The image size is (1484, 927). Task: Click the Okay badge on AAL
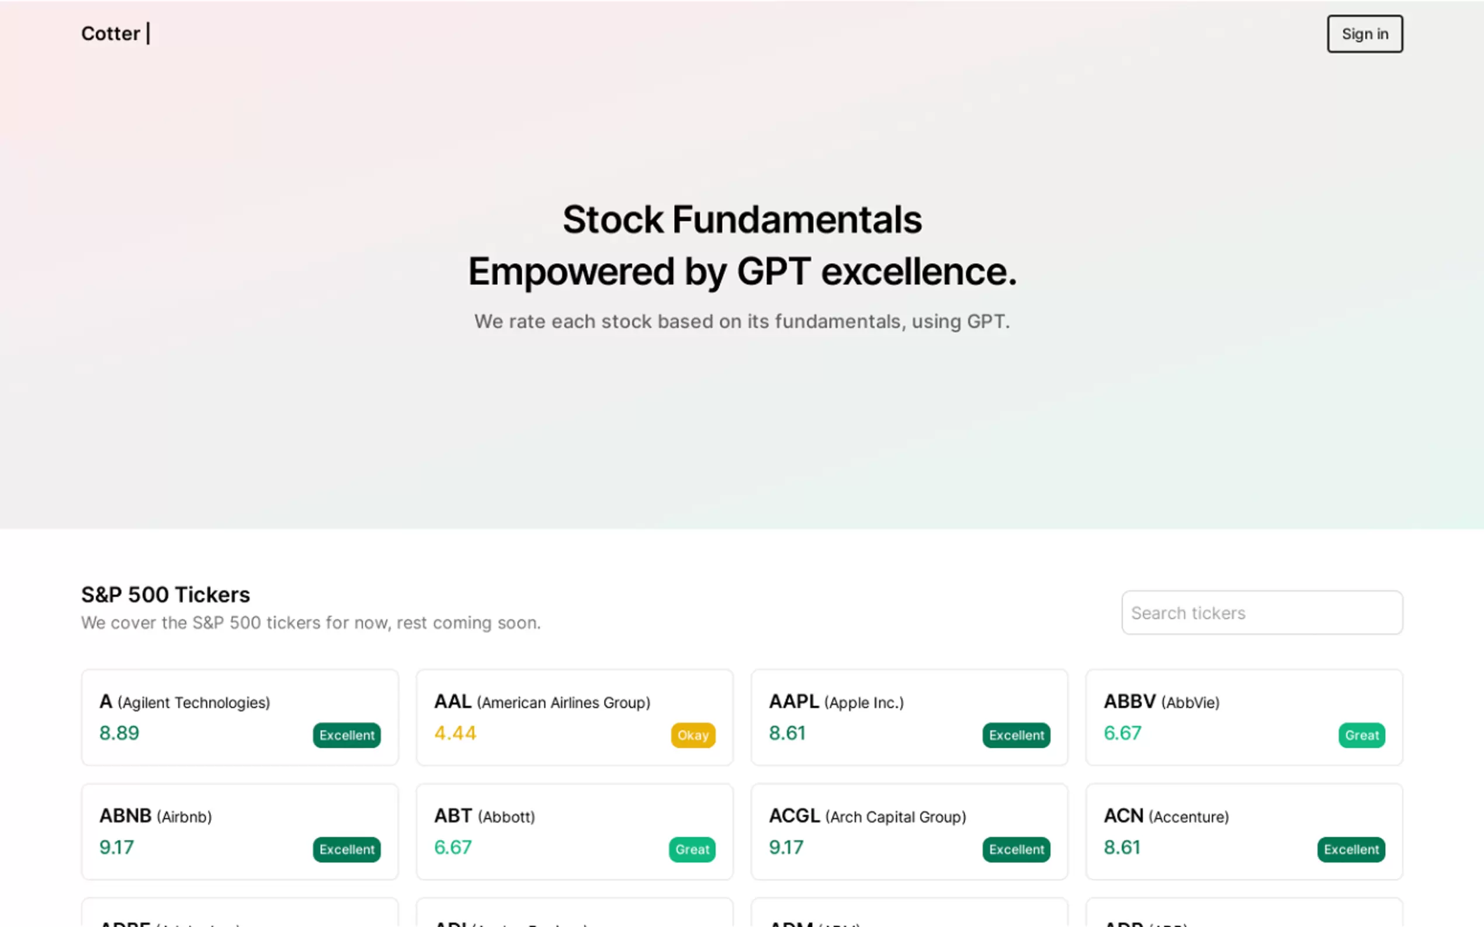[x=692, y=735]
